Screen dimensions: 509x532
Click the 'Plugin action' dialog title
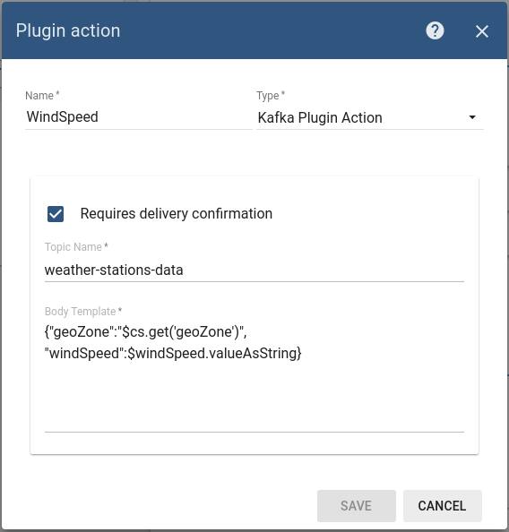[68, 30]
